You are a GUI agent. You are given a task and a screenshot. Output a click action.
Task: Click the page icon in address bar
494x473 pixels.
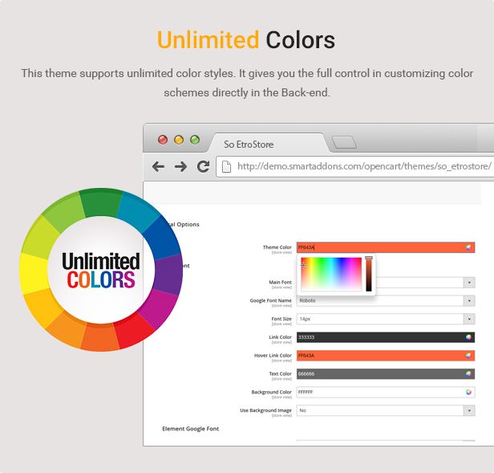(226, 167)
